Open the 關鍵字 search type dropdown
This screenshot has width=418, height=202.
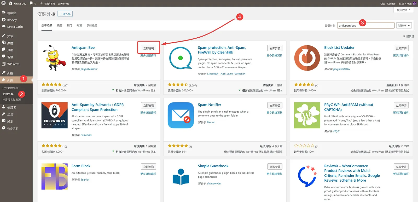click(404, 26)
